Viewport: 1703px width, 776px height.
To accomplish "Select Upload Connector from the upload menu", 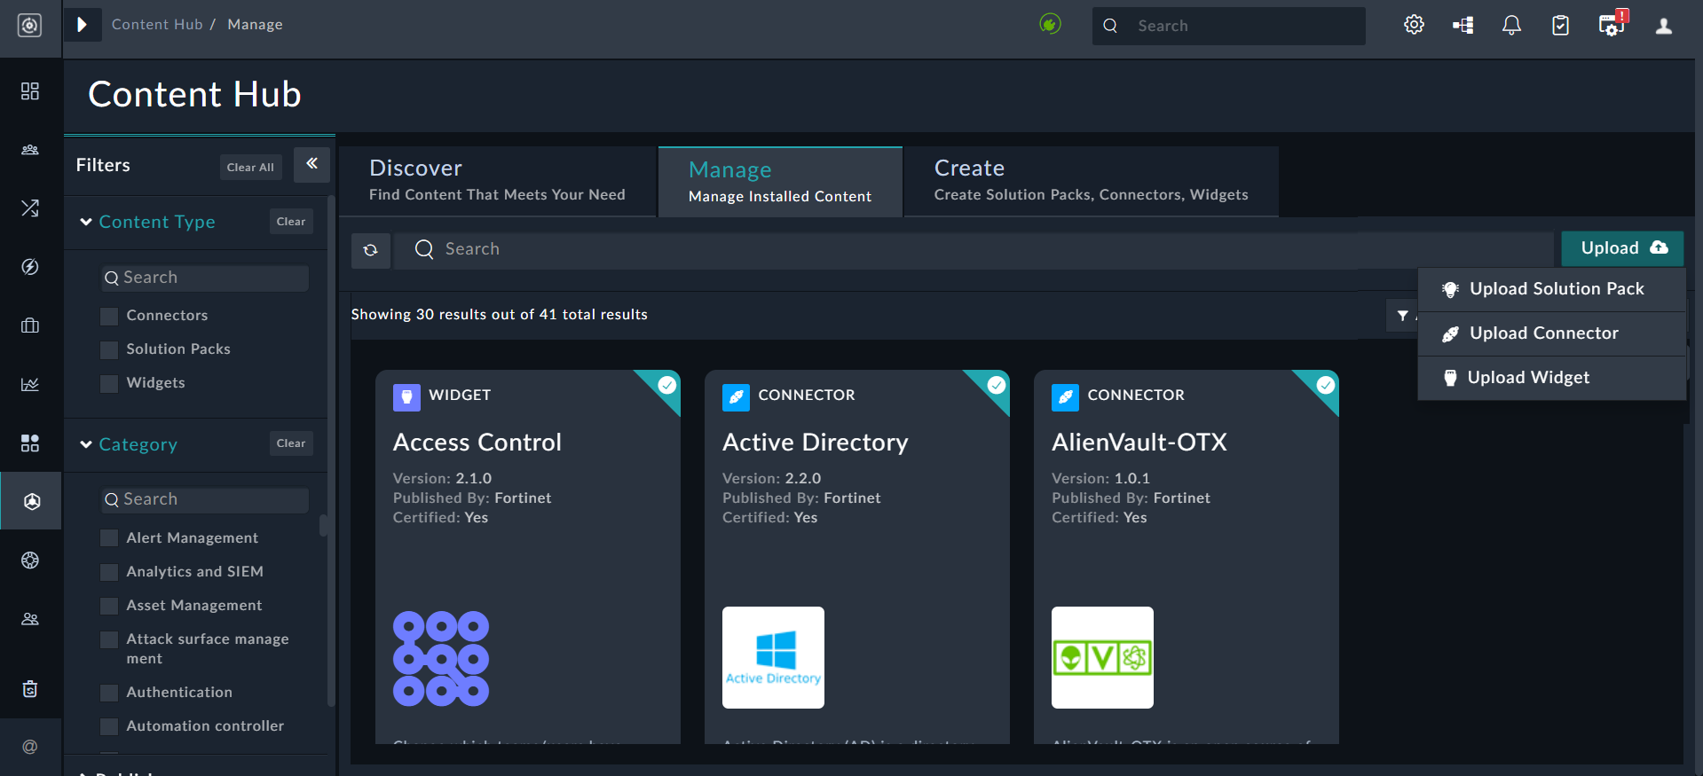I will pos(1543,333).
